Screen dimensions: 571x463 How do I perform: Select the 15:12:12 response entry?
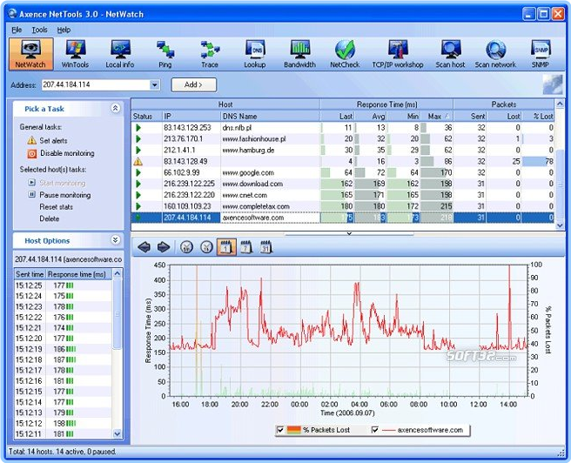(63, 423)
